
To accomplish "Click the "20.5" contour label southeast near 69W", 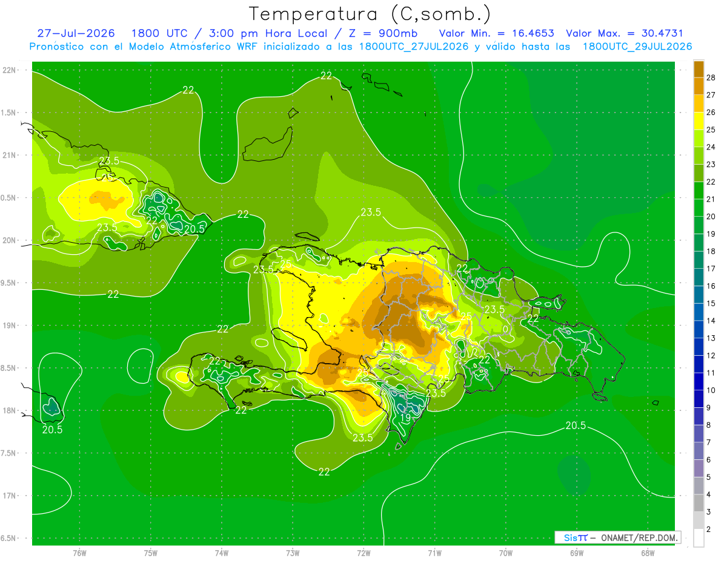I will [x=576, y=425].
